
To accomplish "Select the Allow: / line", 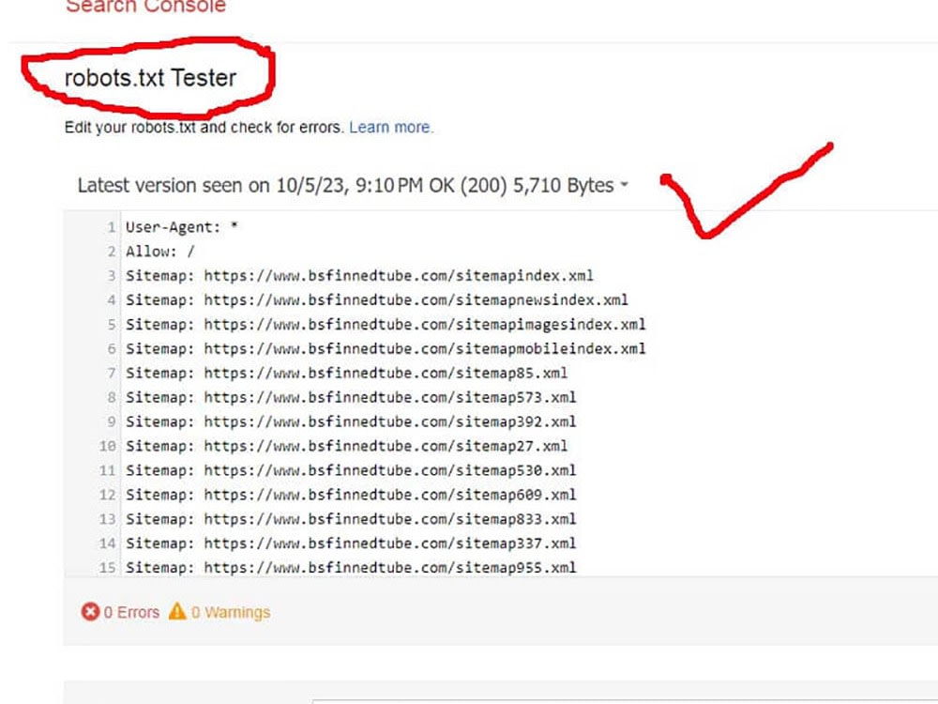I will tap(159, 252).
